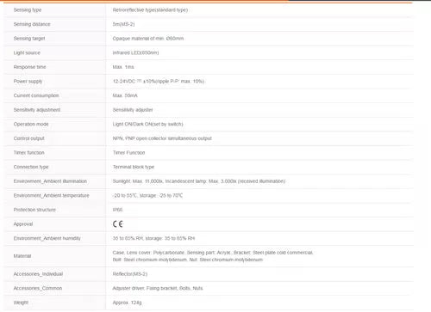
Task: Click the Reflector(MS-2) accessories value
Action: tap(130, 274)
